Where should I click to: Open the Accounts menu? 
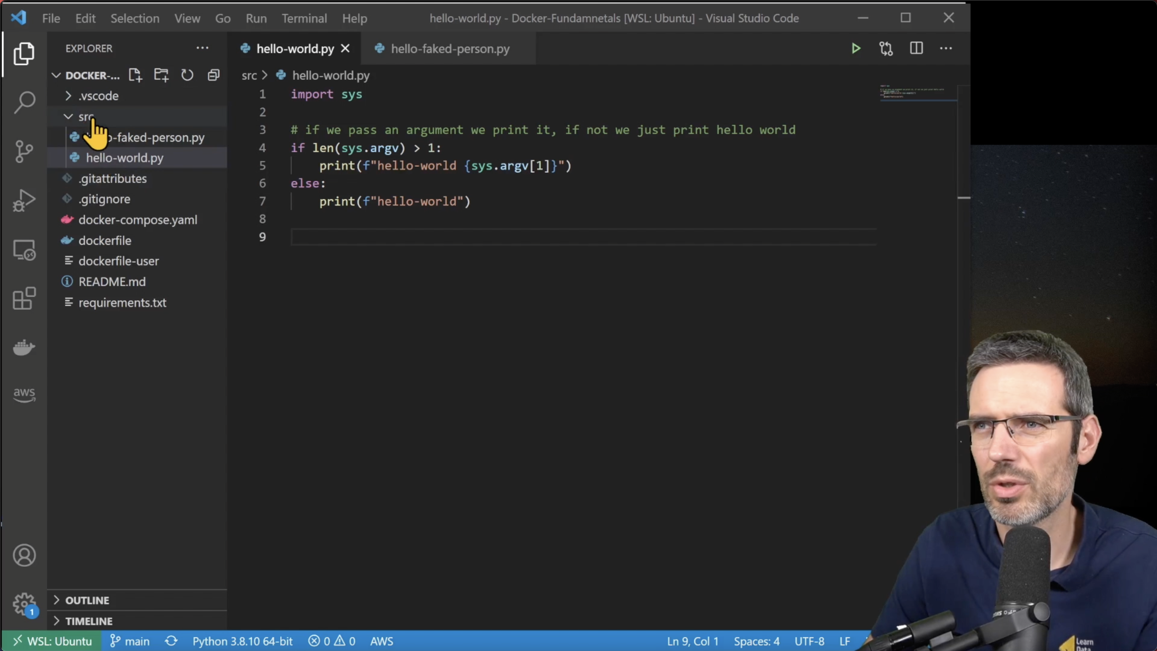coord(24,555)
